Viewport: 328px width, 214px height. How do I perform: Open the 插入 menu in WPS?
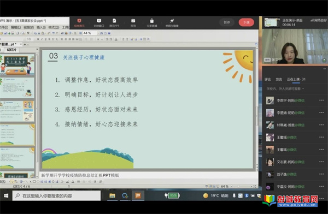tap(41, 27)
